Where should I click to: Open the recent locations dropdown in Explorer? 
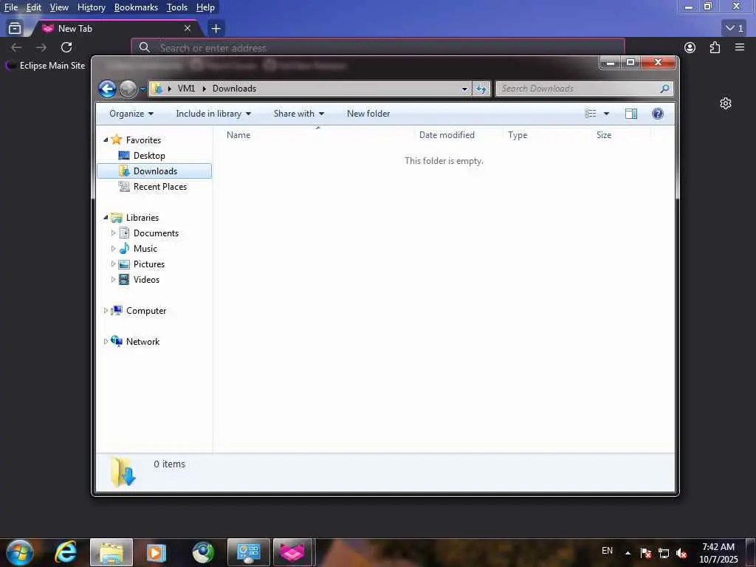tap(142, 89)
